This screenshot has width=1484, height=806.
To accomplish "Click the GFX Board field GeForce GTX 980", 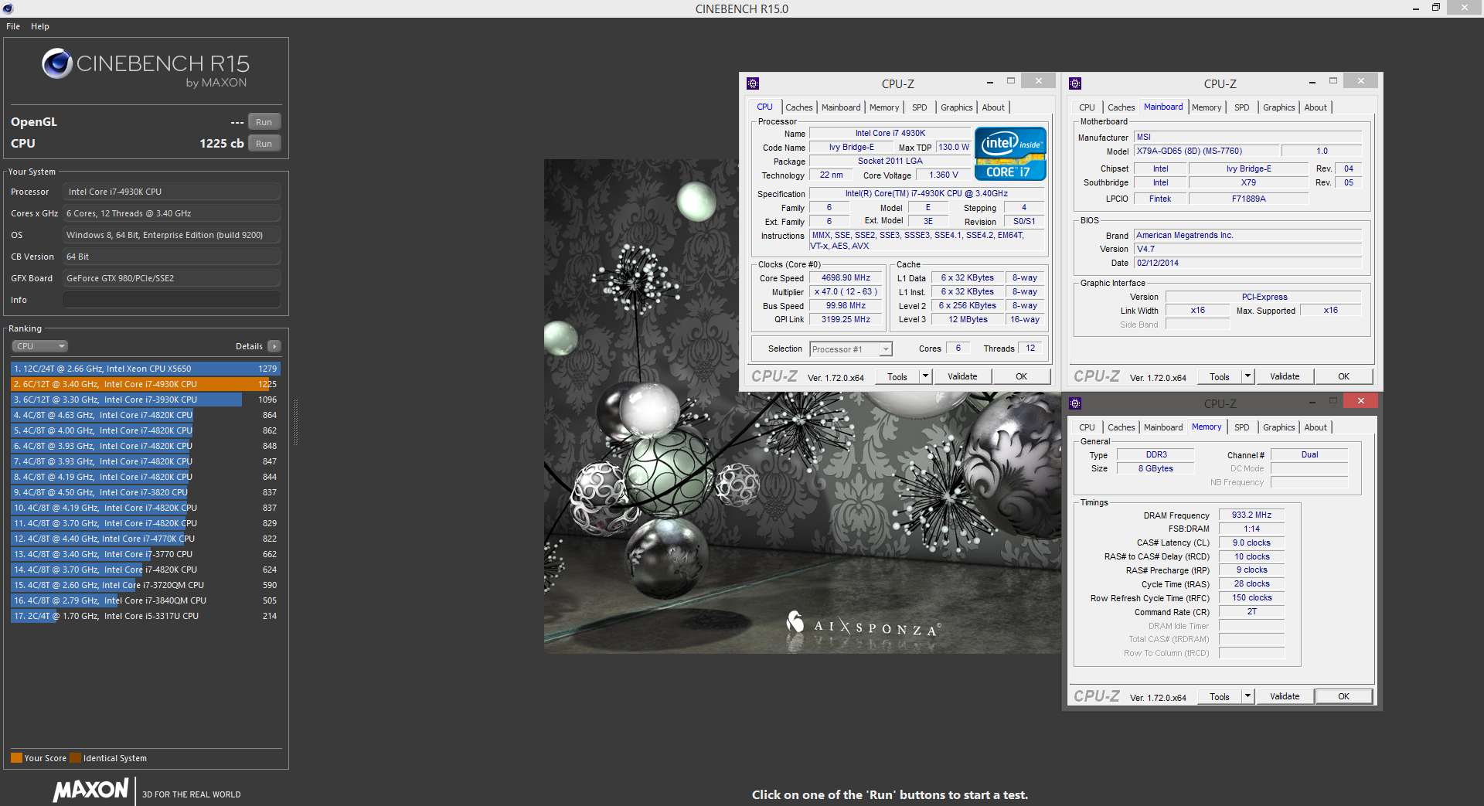I will click(172, 278).
